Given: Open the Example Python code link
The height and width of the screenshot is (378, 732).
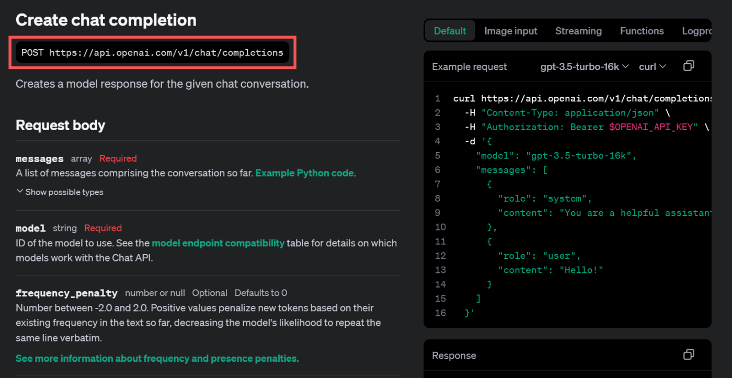Looking at the screenshot, I should (304, 173).
